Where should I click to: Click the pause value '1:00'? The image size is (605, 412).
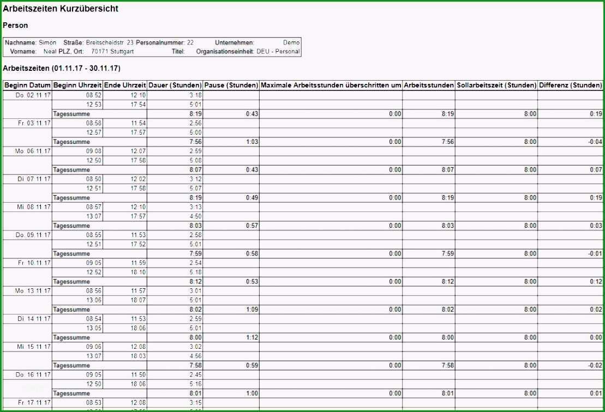252,393
